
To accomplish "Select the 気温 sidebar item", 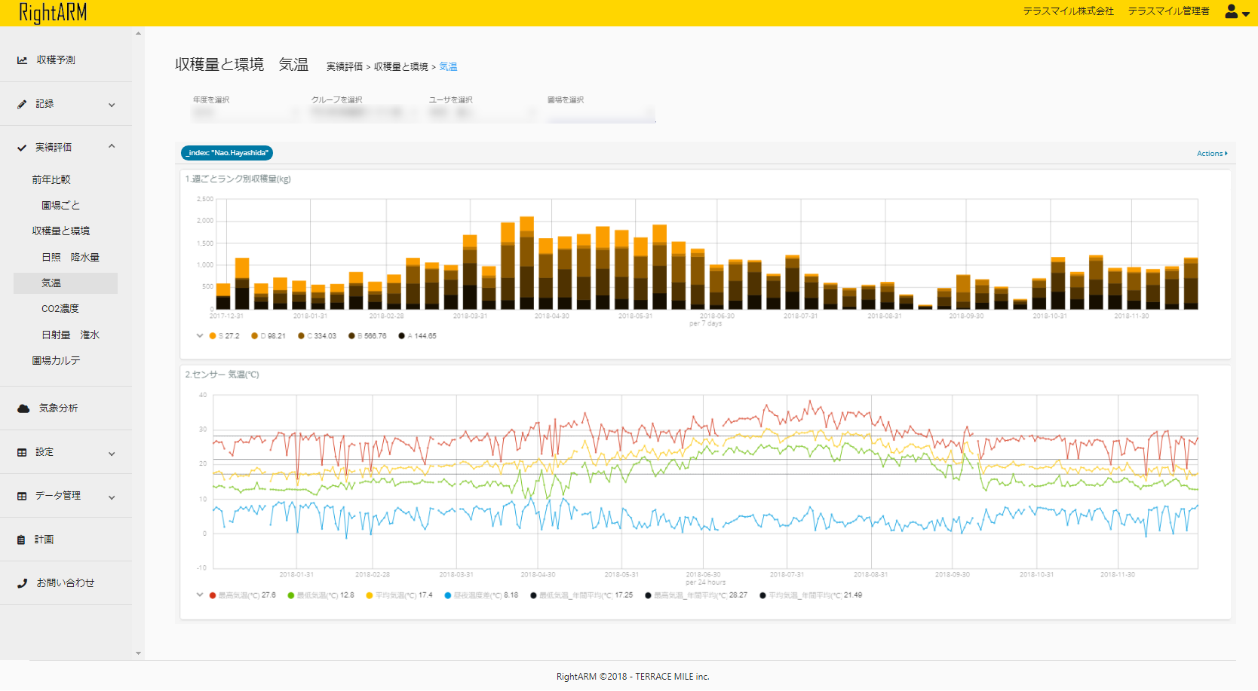I will coord(66,283).
